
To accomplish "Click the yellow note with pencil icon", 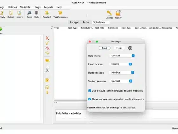I will click(x=47, y=80).
